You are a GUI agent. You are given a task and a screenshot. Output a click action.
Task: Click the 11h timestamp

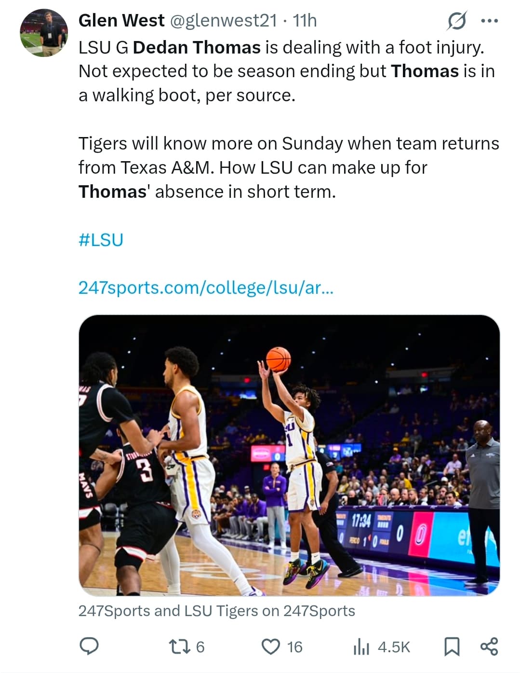[305, 20]
